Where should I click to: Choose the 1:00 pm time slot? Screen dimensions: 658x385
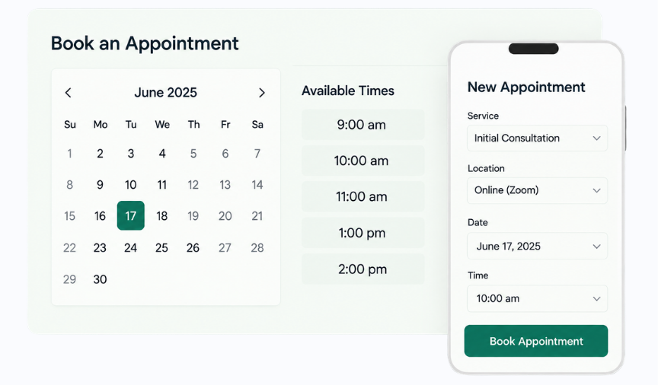pos(363,233)
